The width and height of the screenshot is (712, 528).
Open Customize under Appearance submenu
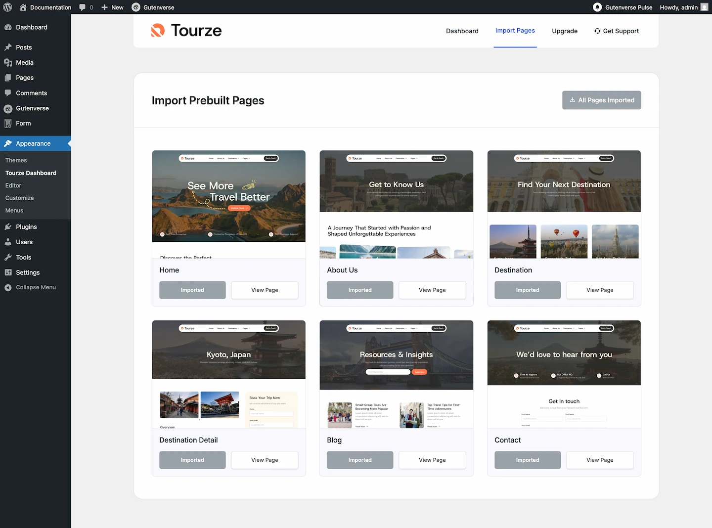click(x=20, y=198)
